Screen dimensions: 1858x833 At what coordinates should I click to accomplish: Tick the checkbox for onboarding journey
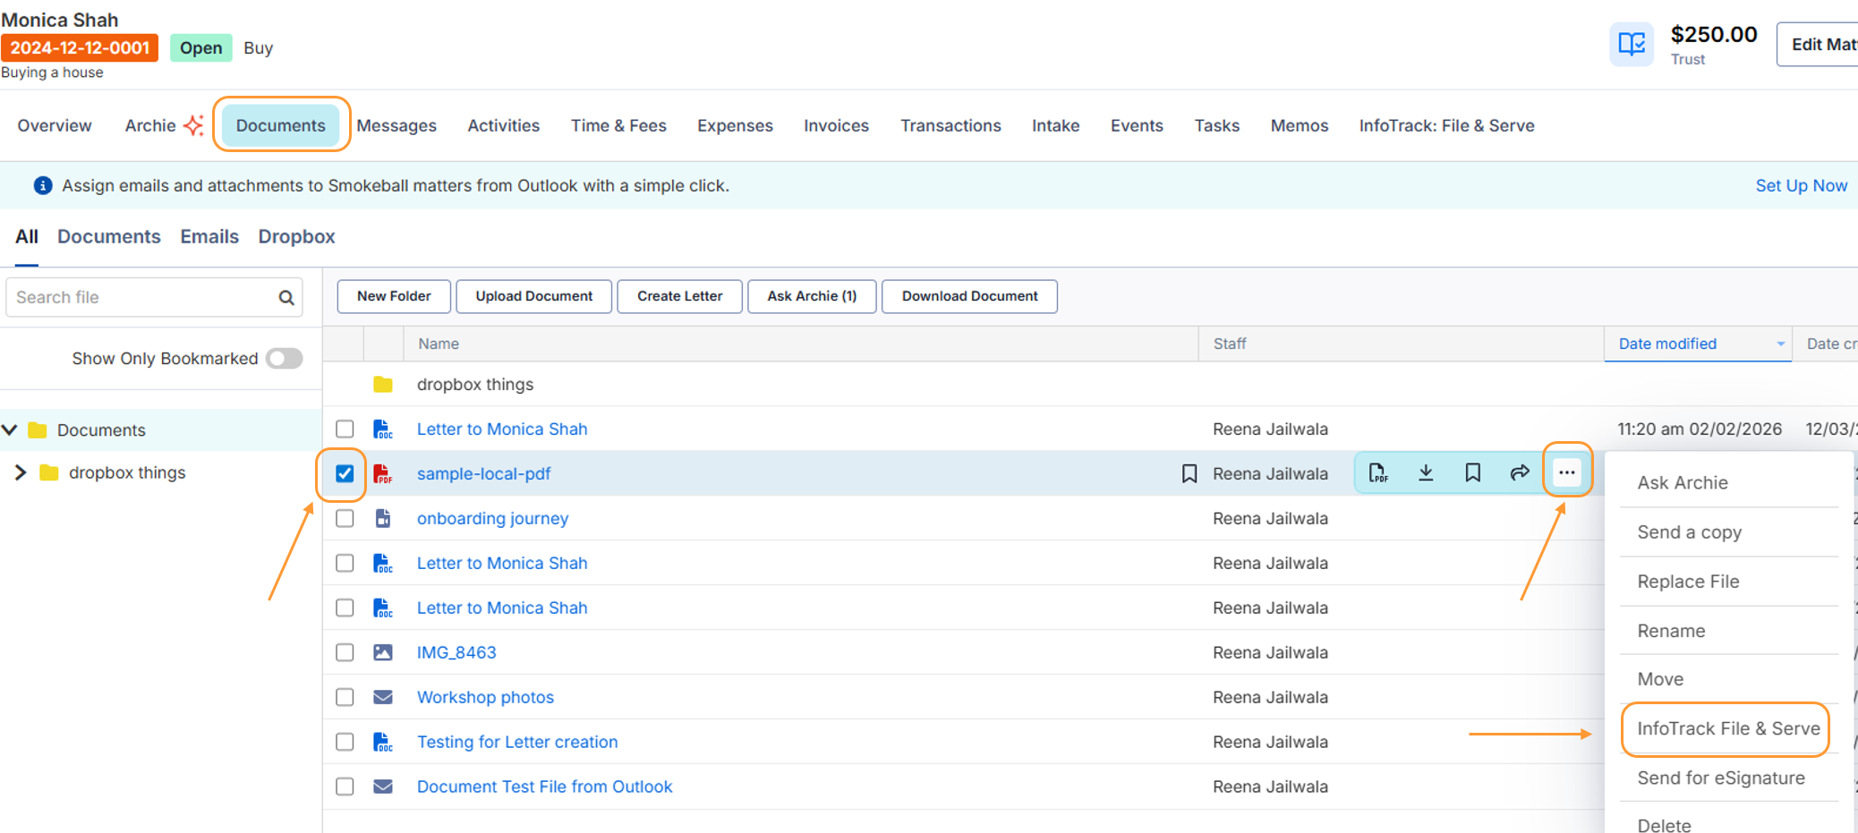(345, 518)
